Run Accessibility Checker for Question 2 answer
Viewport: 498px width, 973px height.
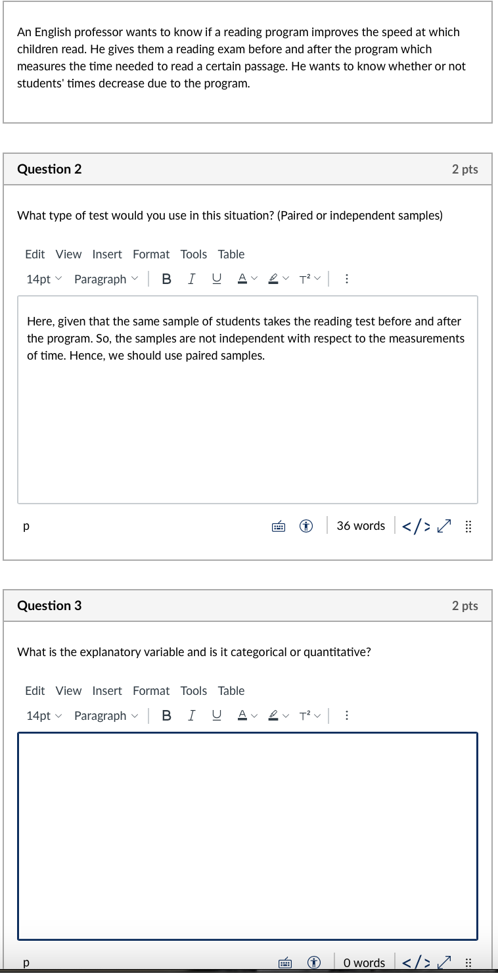click(306, 525)
